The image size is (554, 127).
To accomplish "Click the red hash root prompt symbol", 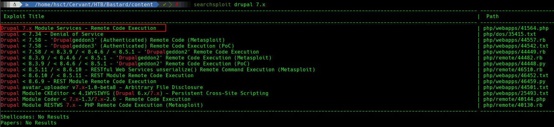I will 177,4.
